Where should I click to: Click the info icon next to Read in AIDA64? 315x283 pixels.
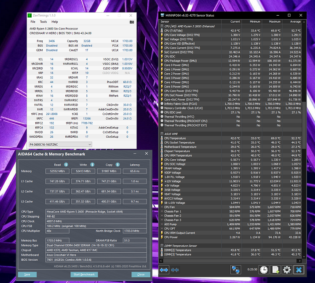pos(66,165)
